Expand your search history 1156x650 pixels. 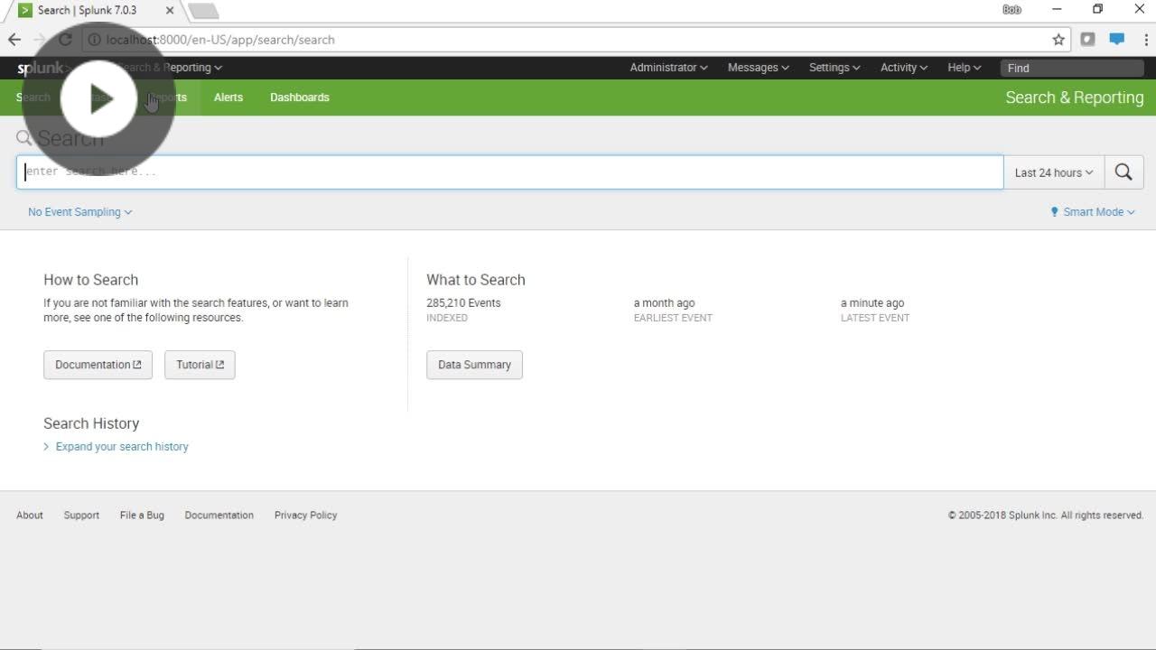121,447
